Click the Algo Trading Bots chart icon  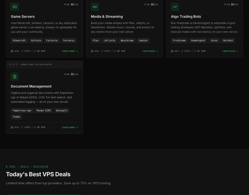click(175, 7)
